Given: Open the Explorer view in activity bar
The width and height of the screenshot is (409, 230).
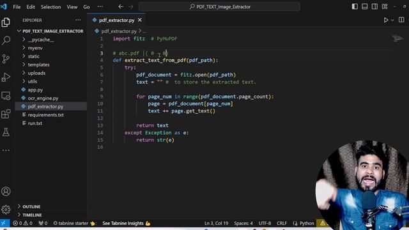Looking at the screenshot, I should (x=6, y=22).
